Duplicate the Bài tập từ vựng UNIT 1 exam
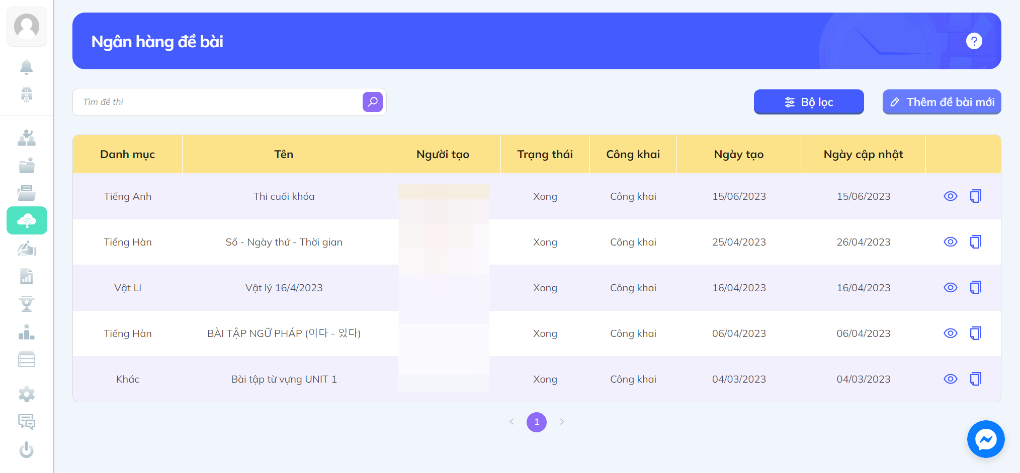 pos(976,379)
